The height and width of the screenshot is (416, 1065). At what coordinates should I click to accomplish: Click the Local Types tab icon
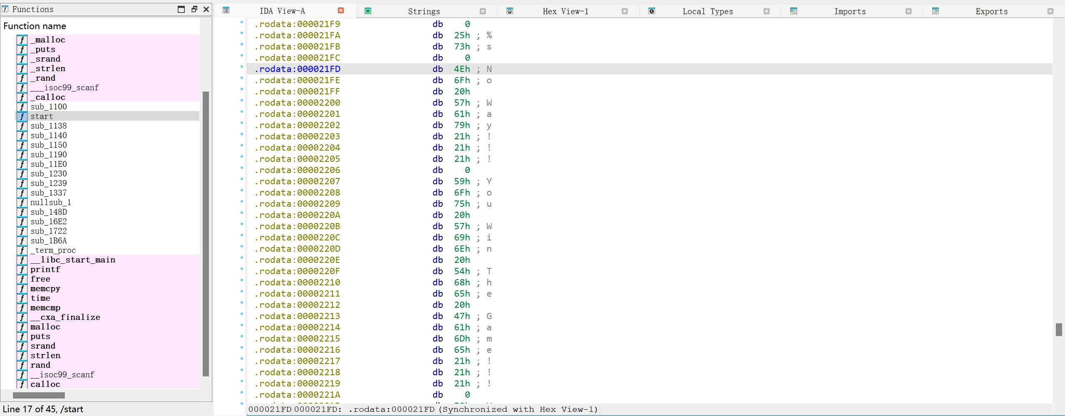652,11
